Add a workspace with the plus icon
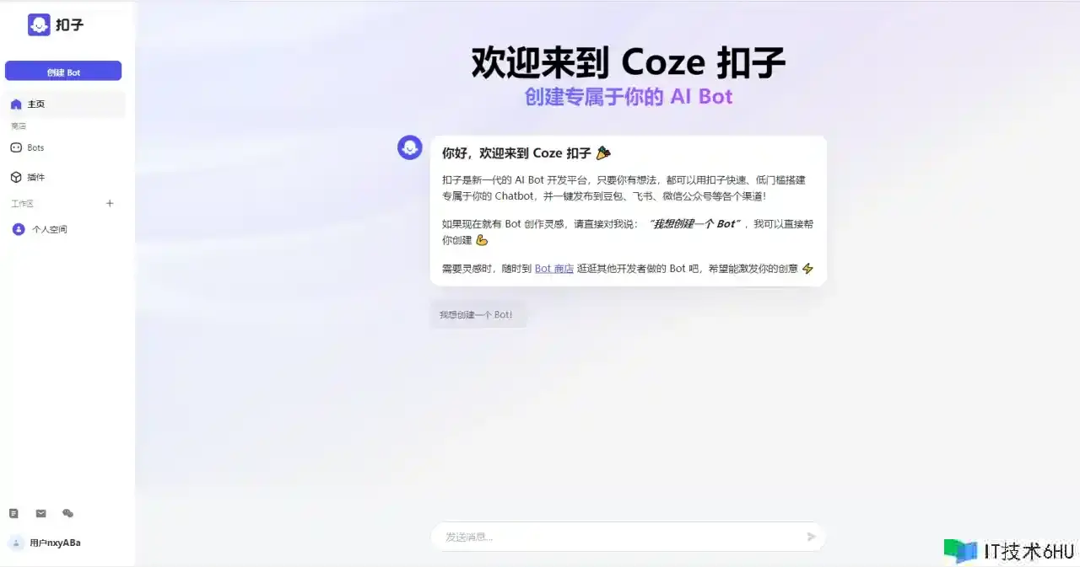Viewport: 1080px width, 567px height. 110,203
